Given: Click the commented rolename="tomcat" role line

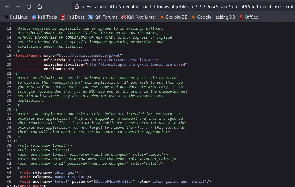Looking at the screenshot, I should [x=45, y=146].
